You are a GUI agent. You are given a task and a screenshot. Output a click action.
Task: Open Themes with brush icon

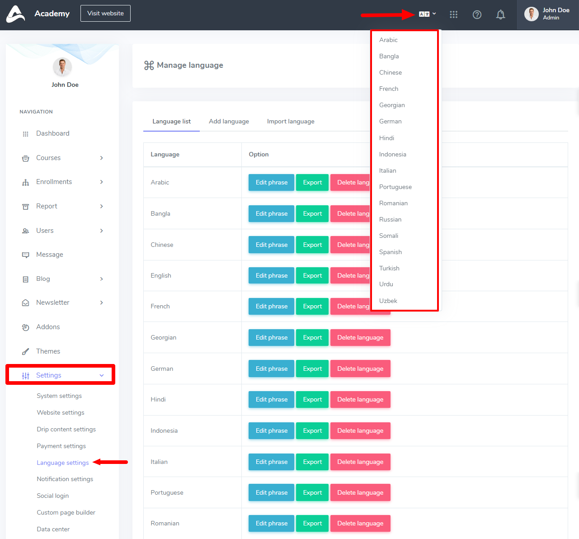tap(26, 352)
